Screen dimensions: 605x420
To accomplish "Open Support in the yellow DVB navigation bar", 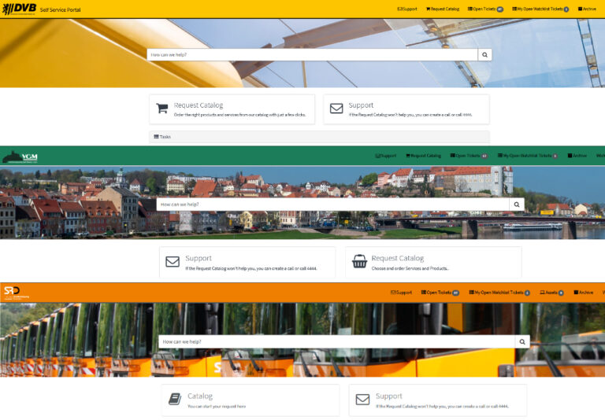I will pos(407,9).
